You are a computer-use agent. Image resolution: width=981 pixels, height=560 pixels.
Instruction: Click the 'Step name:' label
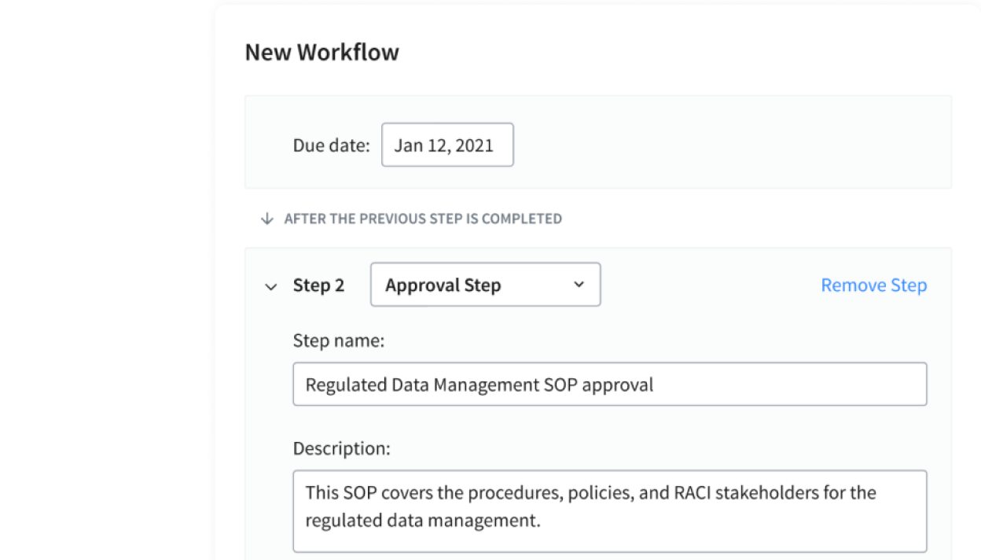[x=339, y=341]
